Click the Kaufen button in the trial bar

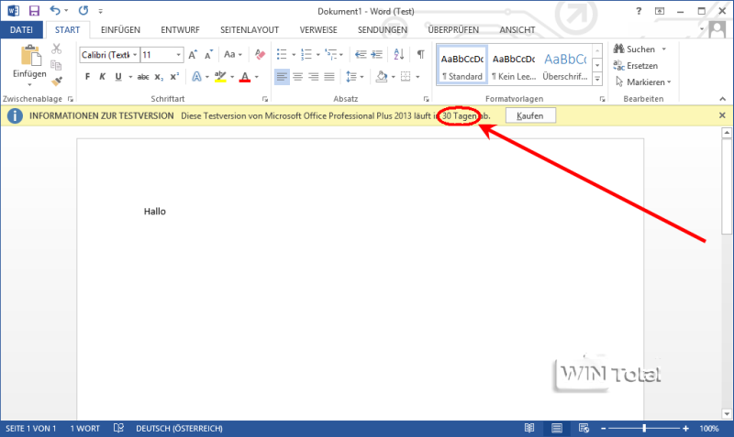coord(530,116)
